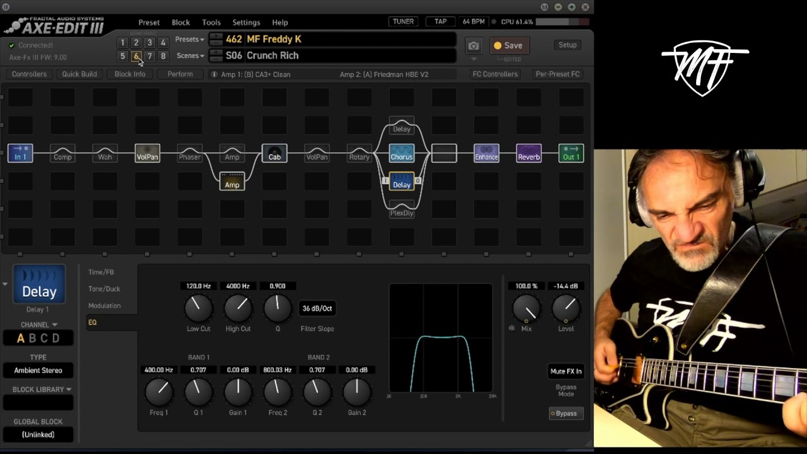This screenshot has width=807, height=454.
Task: Select the Cab block
Action: (x=274, y=153)
